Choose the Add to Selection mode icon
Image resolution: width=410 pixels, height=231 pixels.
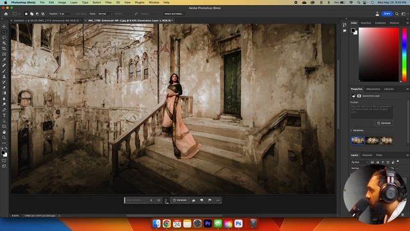click(x=31, y=13)
